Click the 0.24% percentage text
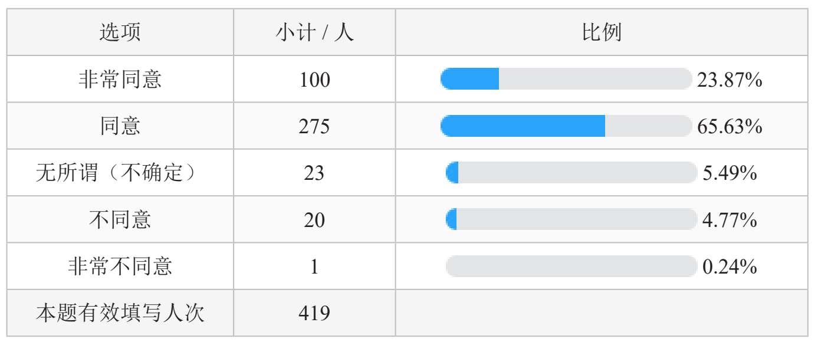This screenshot has width=818, height=352. pos(730,267)
